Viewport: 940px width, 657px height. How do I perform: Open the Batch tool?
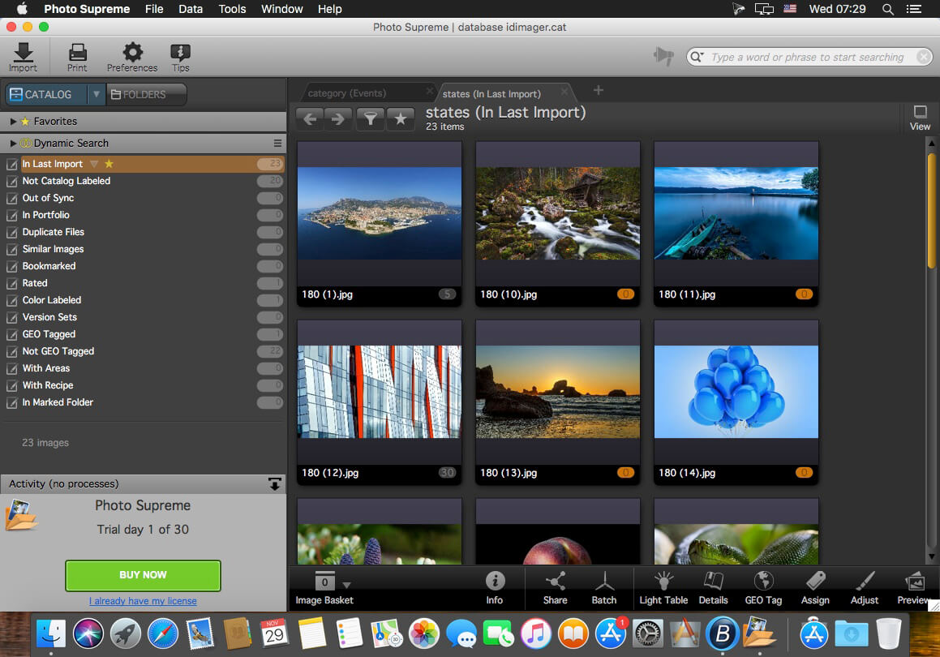[x=603, y=588]
